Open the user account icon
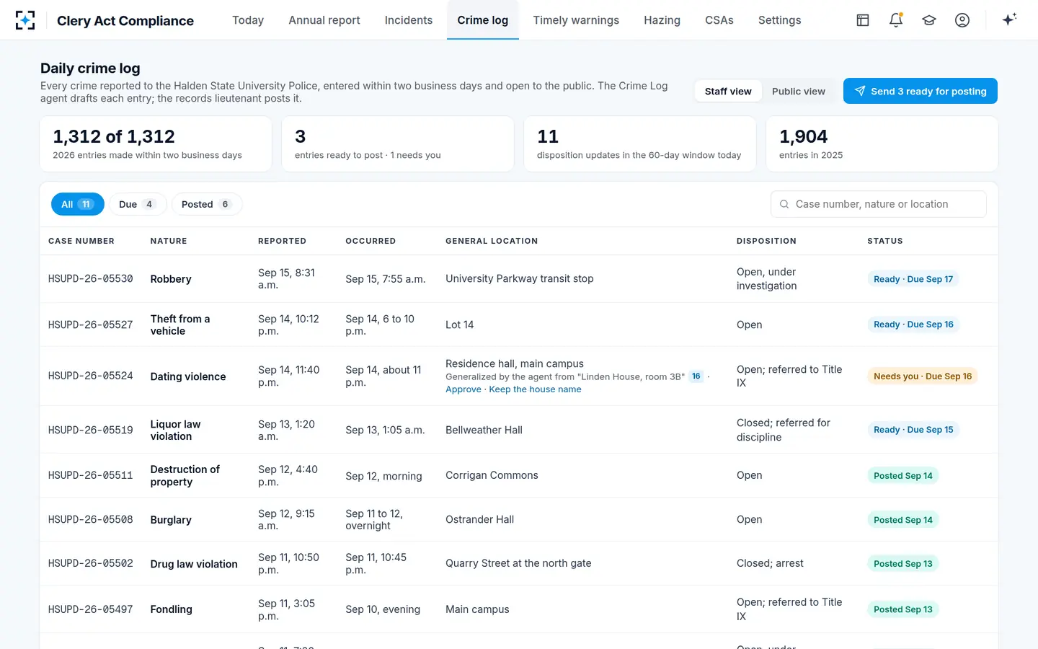This screenshot has width=1038, height=649. click(962, 20)
